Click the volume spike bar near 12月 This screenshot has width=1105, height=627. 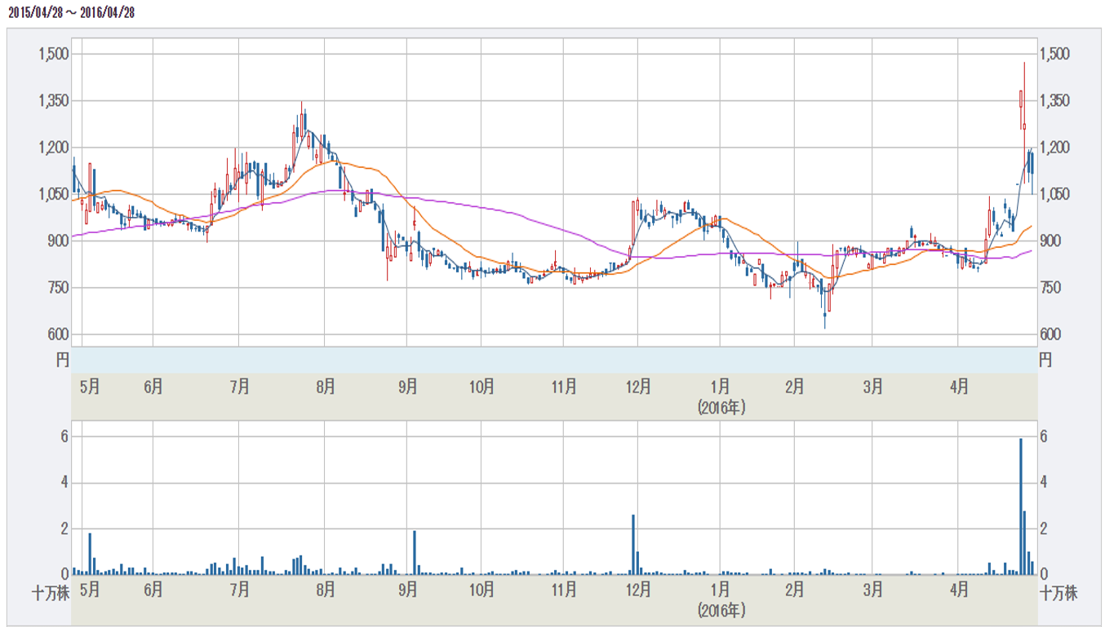633,545
